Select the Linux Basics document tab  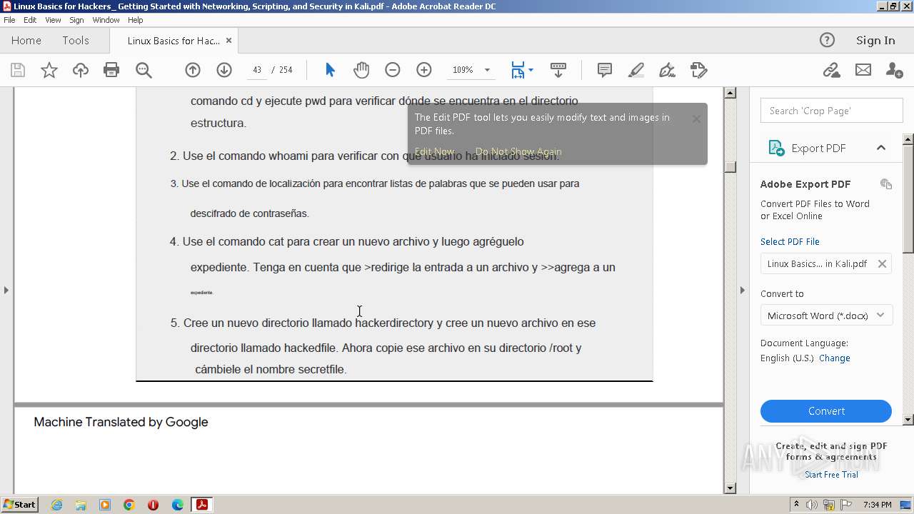coord(174,41)
